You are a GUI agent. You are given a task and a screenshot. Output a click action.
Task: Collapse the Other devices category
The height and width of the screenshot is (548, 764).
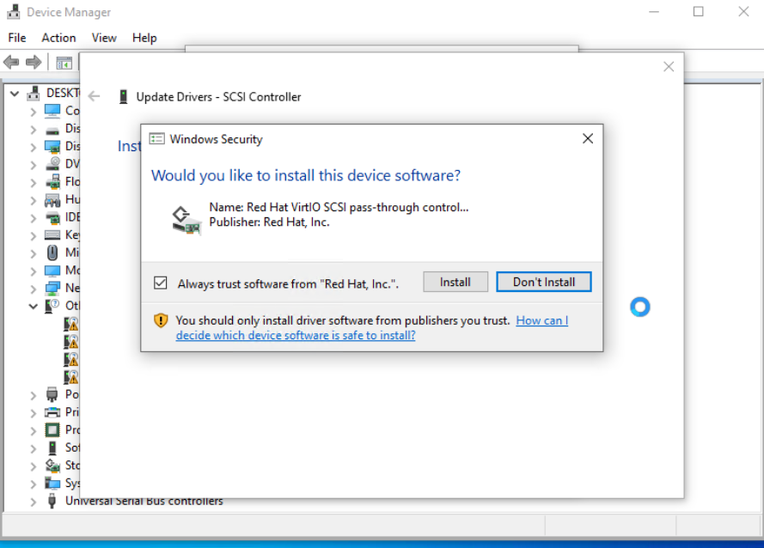tap(34, 306)
